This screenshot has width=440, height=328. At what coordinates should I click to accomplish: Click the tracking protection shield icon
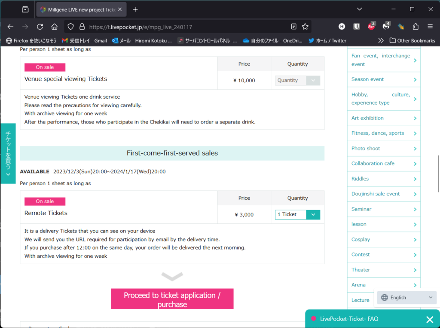71,27
